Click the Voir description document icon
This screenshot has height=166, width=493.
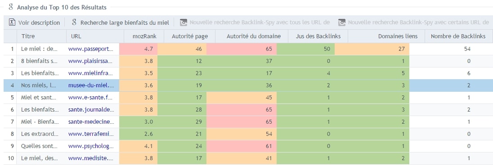point(12,22)
